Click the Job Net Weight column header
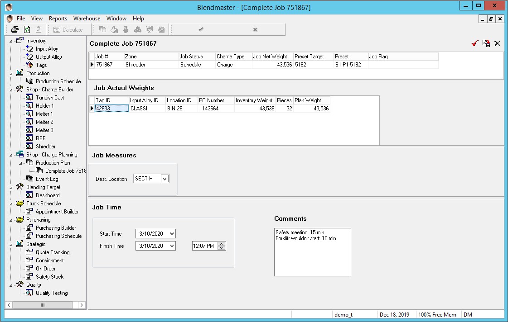This screenshot has height=322, width=508. click(273, 57)
